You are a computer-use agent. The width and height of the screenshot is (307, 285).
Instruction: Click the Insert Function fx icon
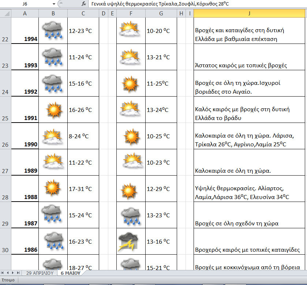tap(84, 4)
